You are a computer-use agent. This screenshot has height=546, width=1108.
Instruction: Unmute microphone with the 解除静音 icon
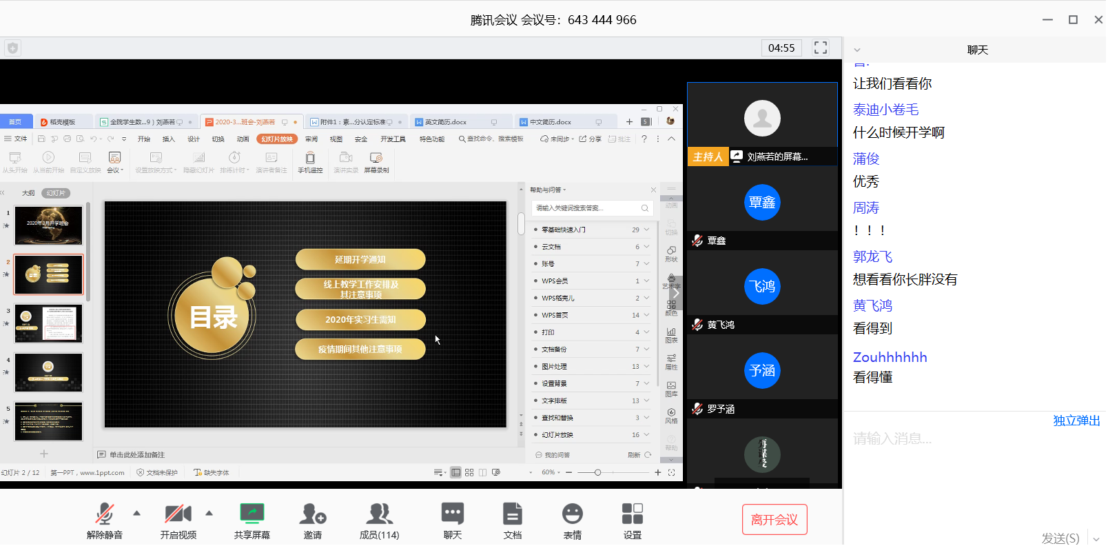105,514
